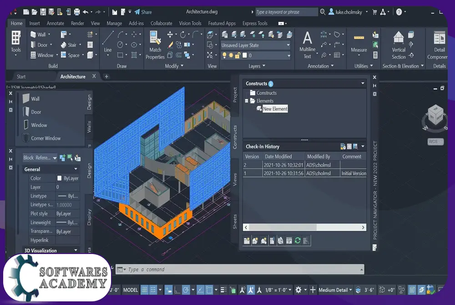Open the Medium Detail level dropdown
This screenshot has width=455, height=305.
point(335,290)
